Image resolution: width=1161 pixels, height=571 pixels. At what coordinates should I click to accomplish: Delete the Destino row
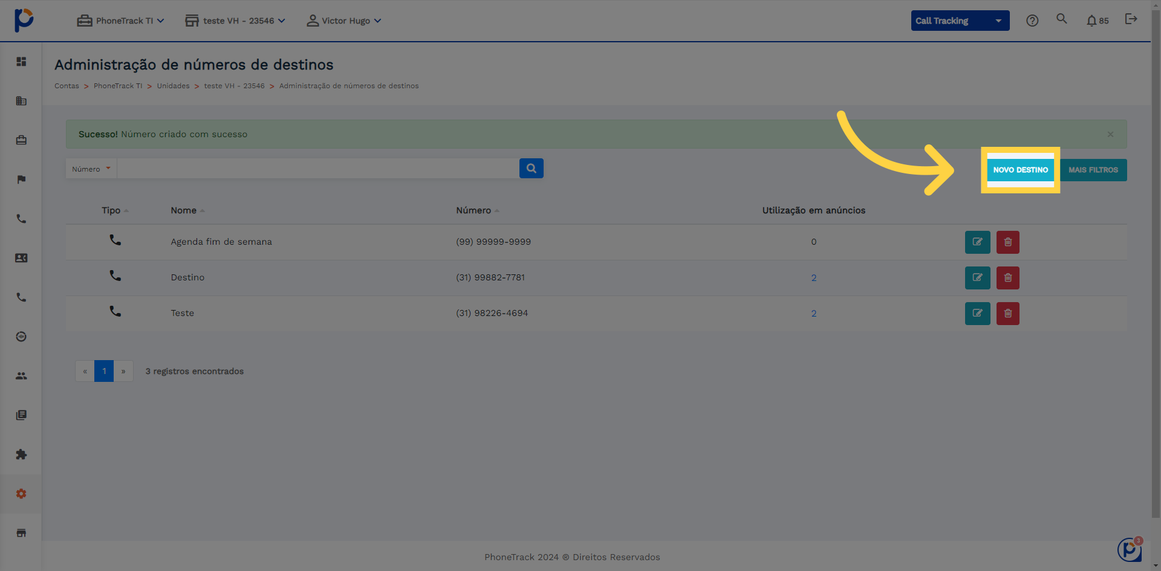(x=1008, y=278)
